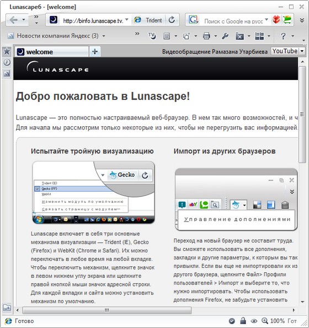
Task: Open settings with the wrench icon
Action: coord(225,36)
